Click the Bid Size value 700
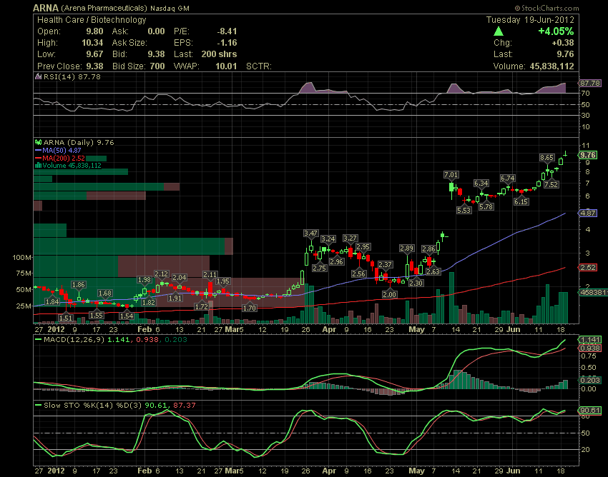Screen dimensions: 608x477 coord(157,66)
